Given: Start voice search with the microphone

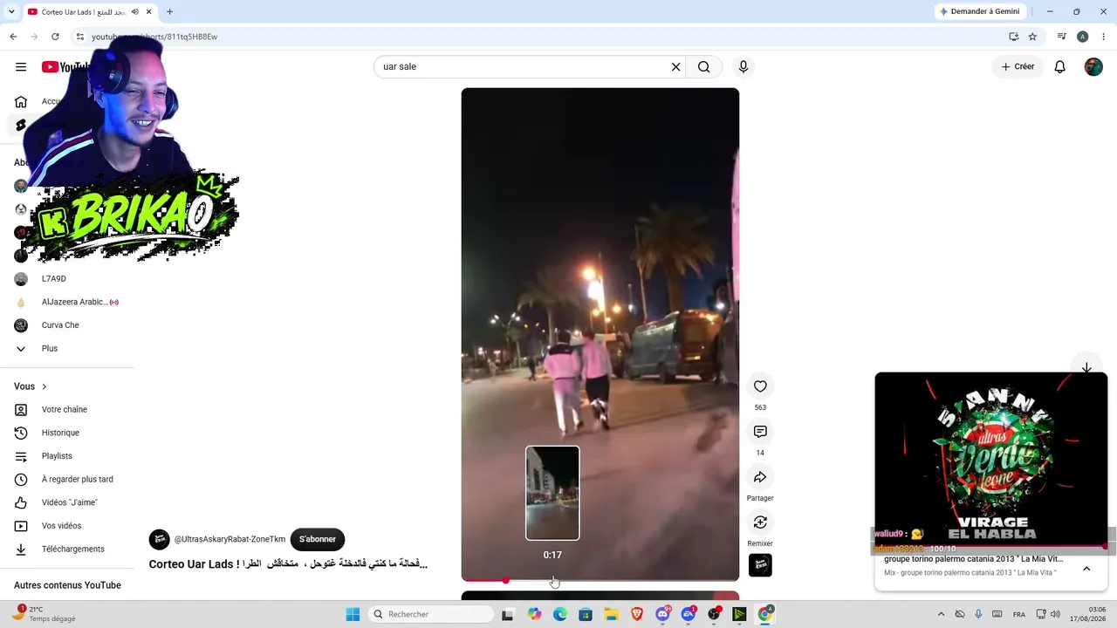Looking at the screenshot, I should (x=744, y=67).
